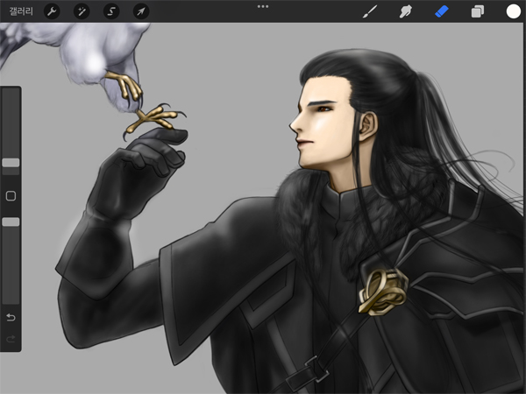
Task: Select the Eraser tool
Action: click(442, 11)
